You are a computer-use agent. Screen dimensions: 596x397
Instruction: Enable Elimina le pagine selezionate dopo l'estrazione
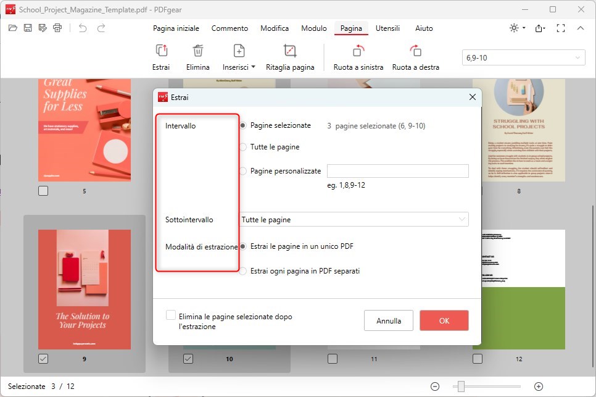[x=170, y=315]
